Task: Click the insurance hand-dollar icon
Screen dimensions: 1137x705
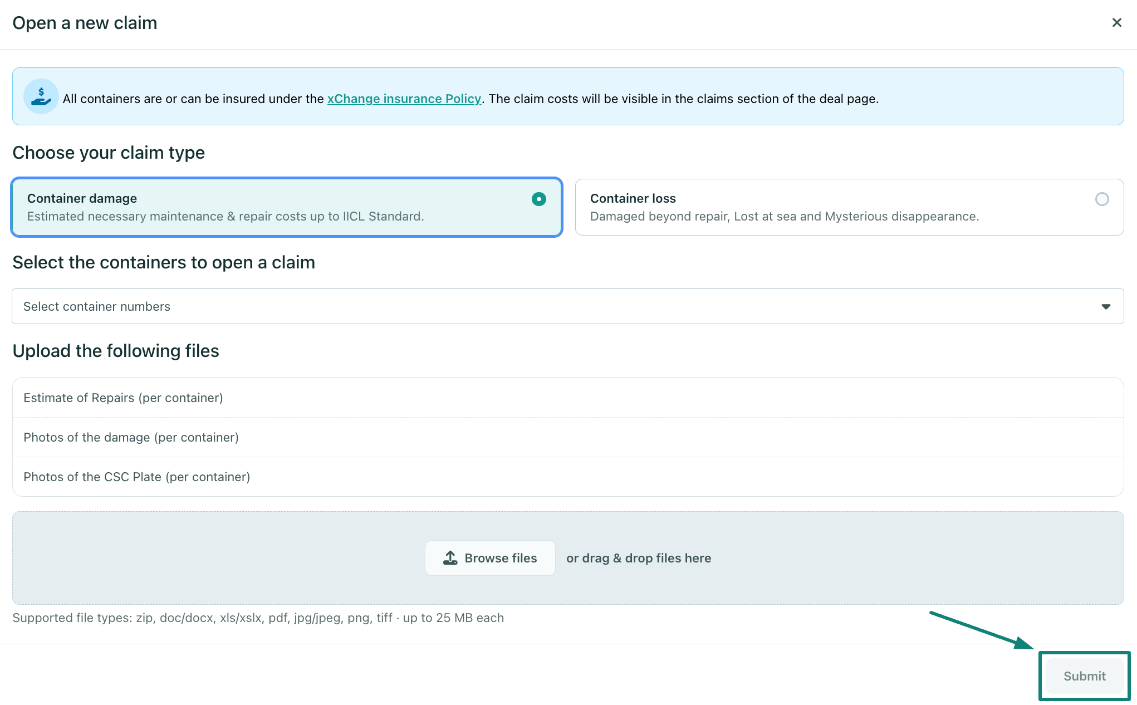Action: tap(41, 96)
